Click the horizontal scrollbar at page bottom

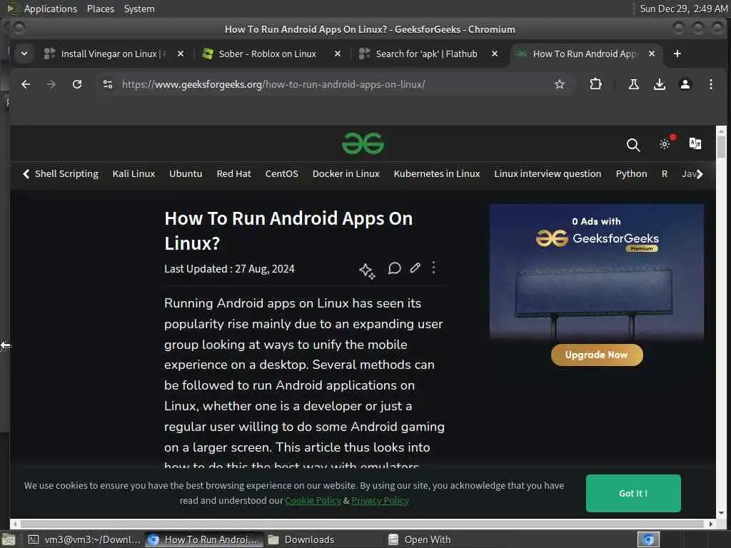tap(362, 524)
